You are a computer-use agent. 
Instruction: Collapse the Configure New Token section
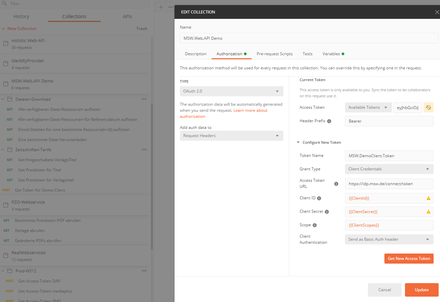(x=298, y=142)
